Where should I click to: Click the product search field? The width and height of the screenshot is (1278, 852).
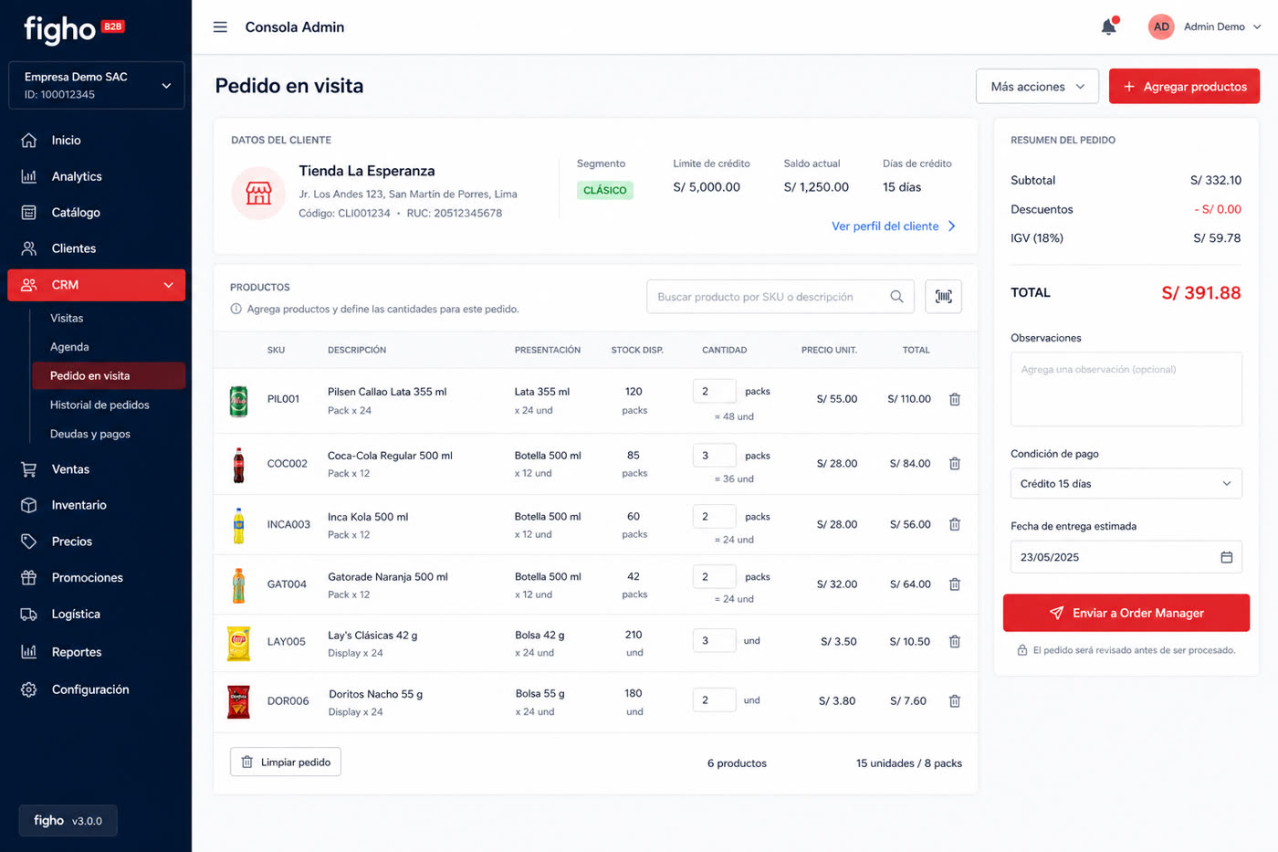click(x=780, y=297)
